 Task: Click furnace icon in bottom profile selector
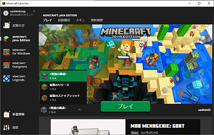coord(44,110)
